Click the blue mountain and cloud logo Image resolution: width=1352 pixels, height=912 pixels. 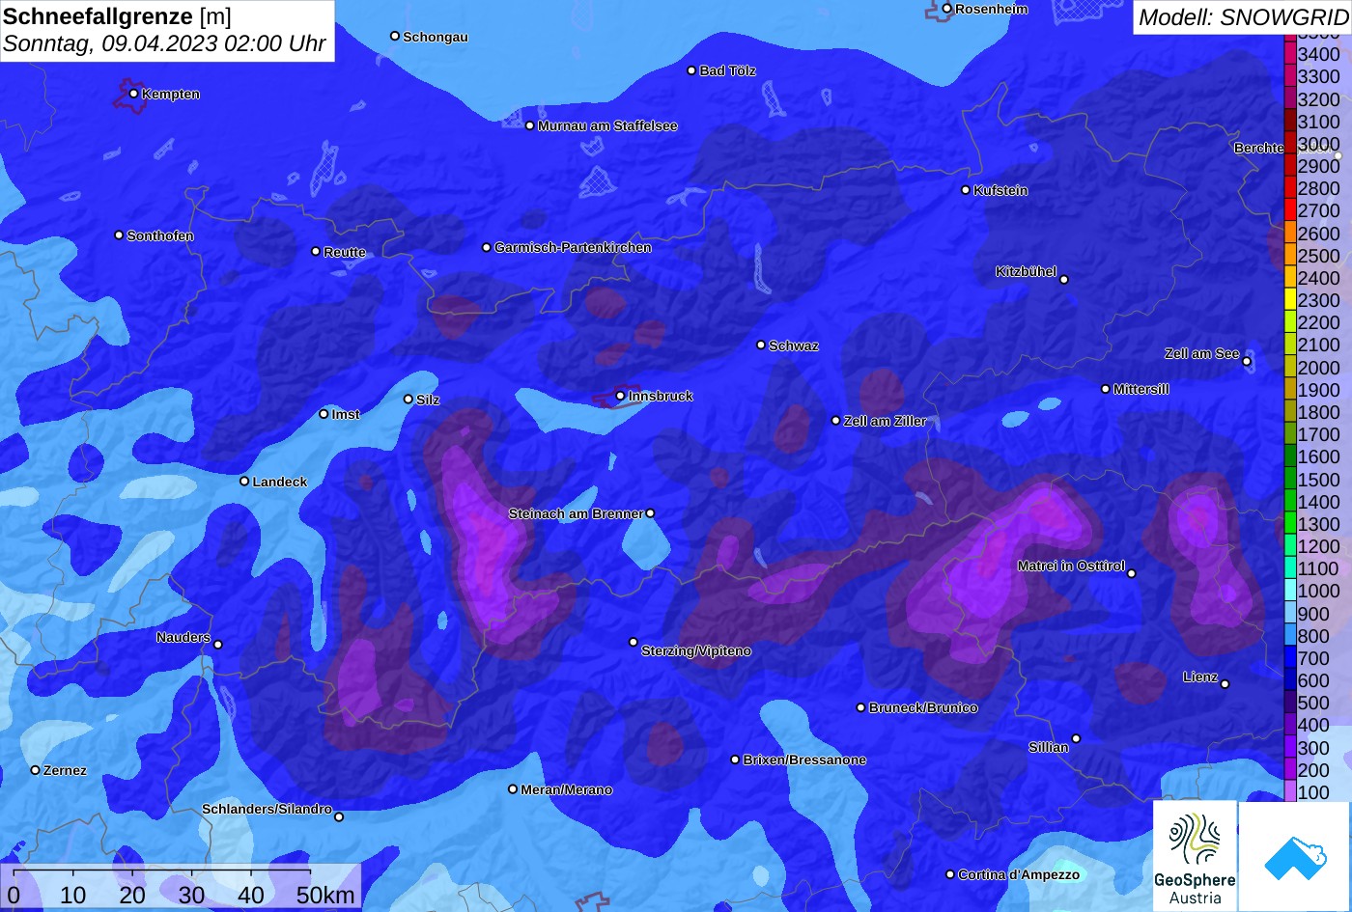[x=1294, y=855]
